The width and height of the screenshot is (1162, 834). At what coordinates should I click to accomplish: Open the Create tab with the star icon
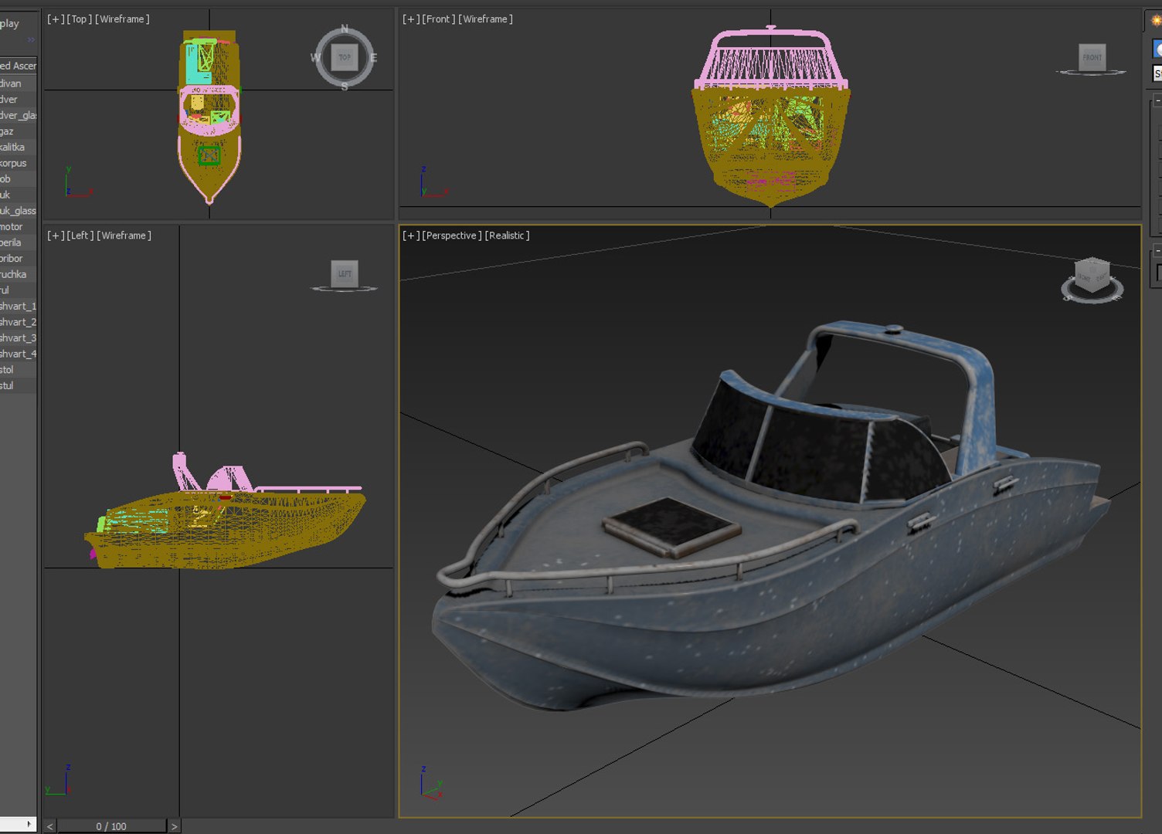(x=1157, y=21)
